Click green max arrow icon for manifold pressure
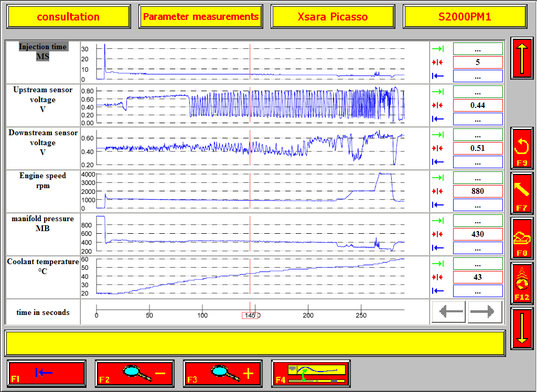The height and width of the screenshot is (392, 537). 438,221
